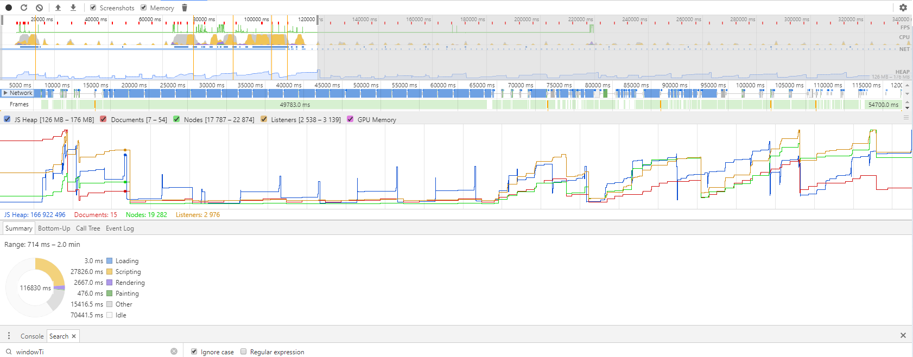Toggle the Screenshots checkbox

(93, 8)
